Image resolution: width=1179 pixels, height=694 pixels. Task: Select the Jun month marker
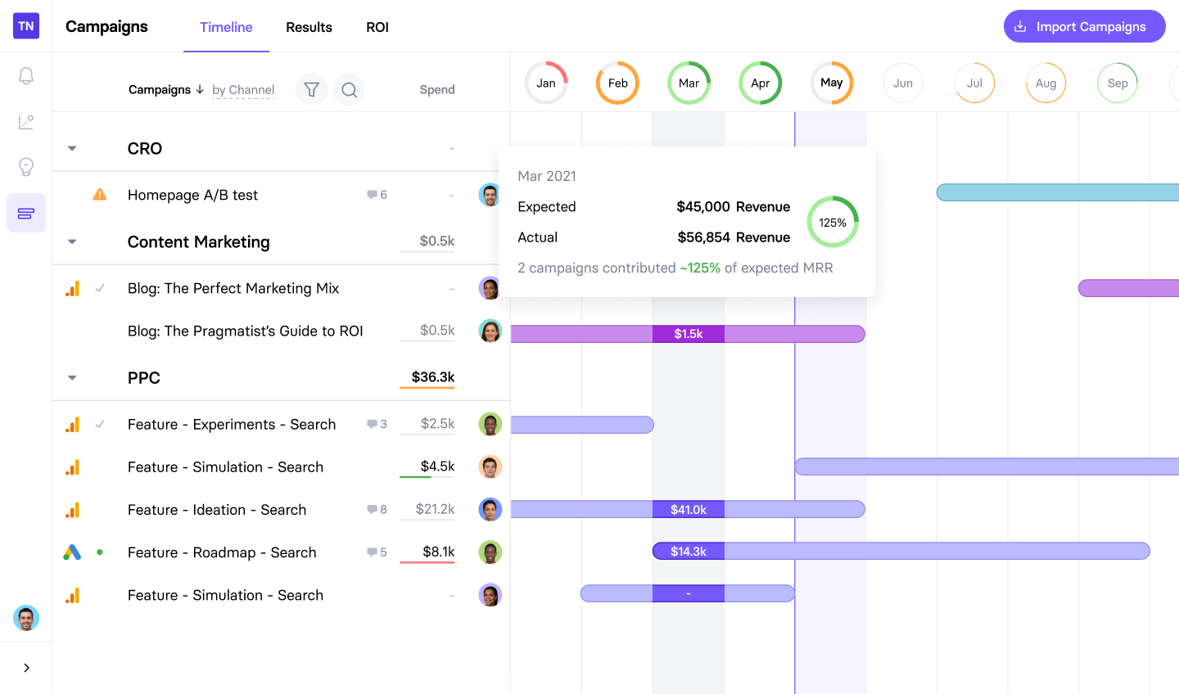pyautogui.click(x=903, y=83)
